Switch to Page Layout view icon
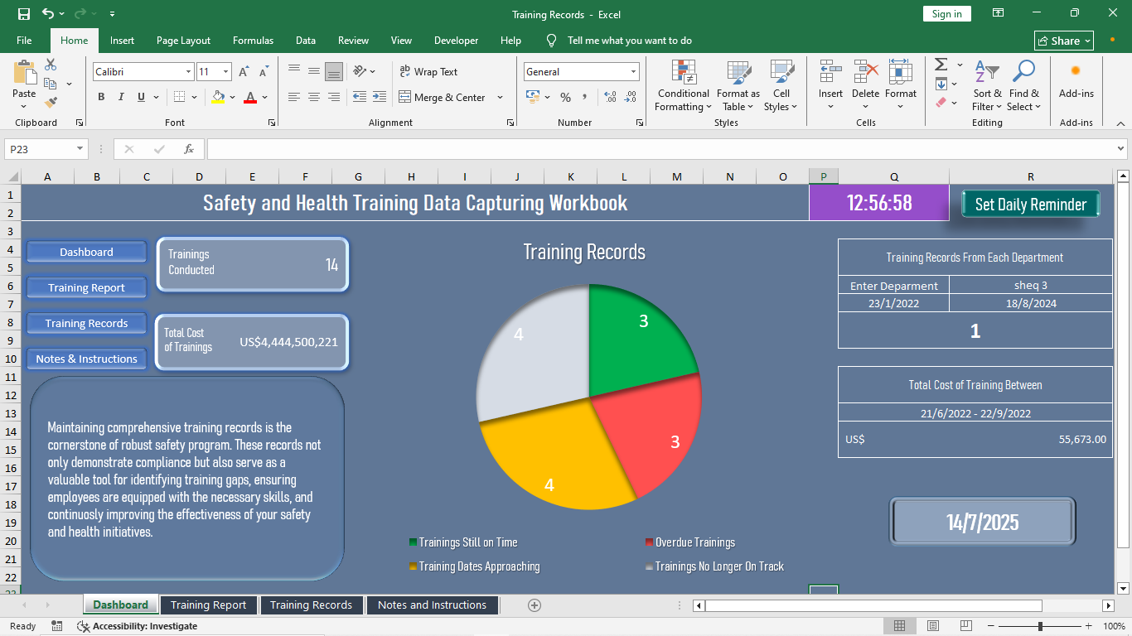This screenshot has width=1132, height=636. tap(933, 626)
